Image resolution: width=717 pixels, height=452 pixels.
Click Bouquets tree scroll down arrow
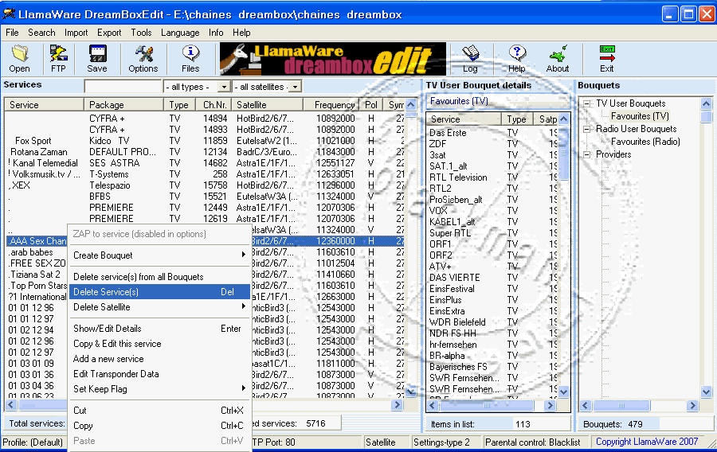pos(706,392)
